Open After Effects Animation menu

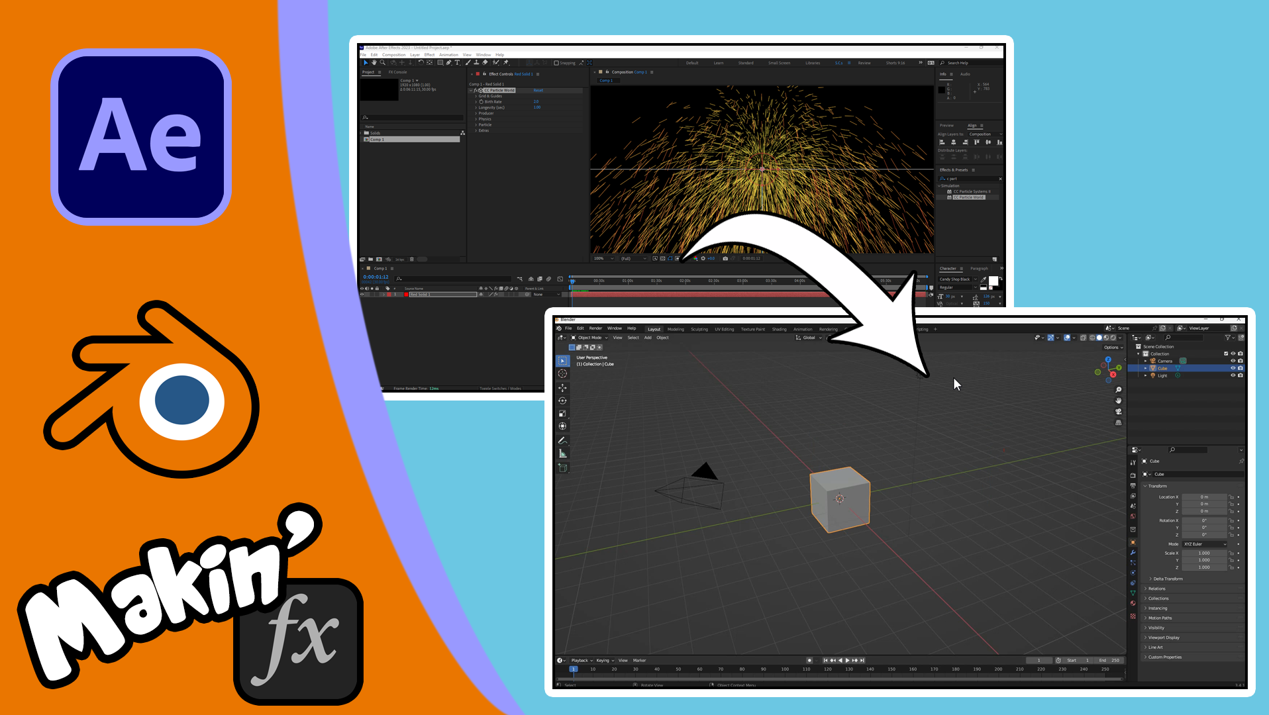pos(448,55)
